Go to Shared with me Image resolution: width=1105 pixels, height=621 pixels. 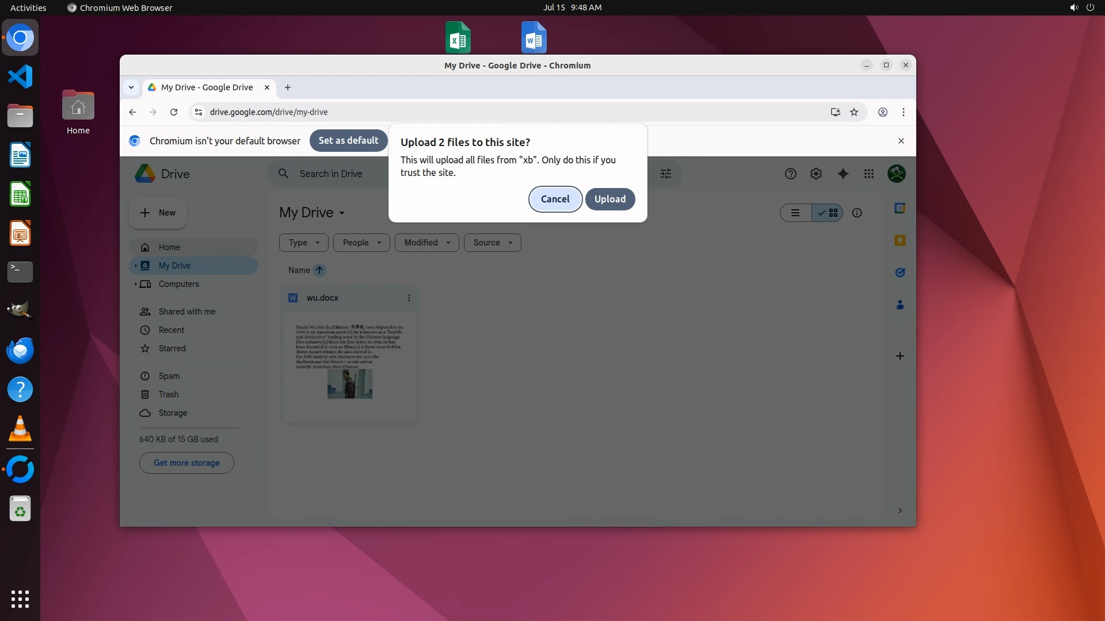click(186, 312)
